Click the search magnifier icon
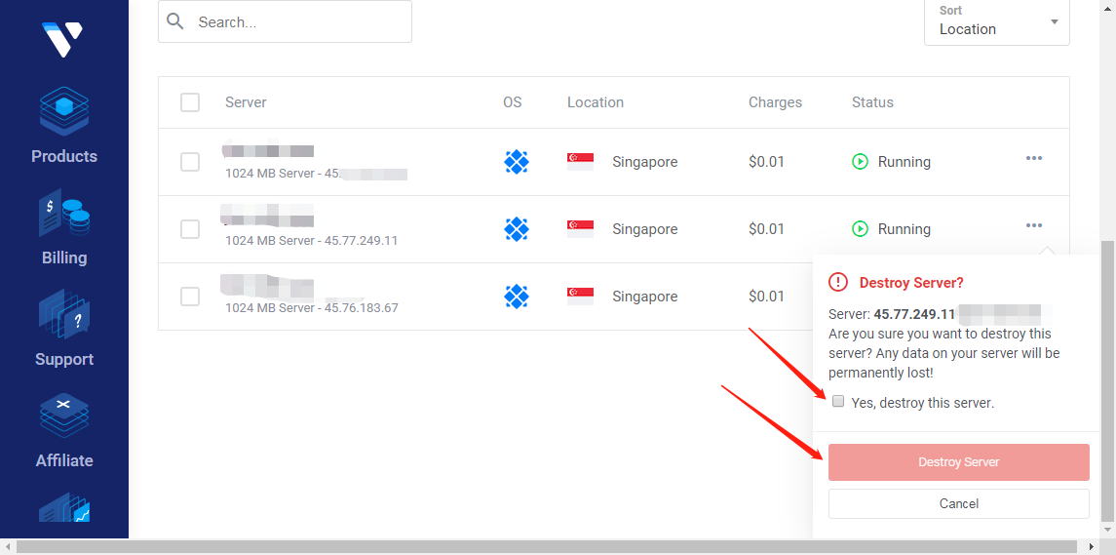Screen dimensions: 1116x555 [x=175, y=21]
